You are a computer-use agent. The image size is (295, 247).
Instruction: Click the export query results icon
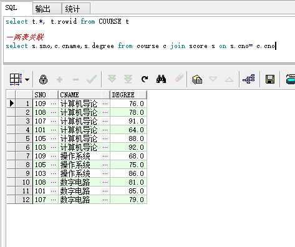[x=197, y=79]
